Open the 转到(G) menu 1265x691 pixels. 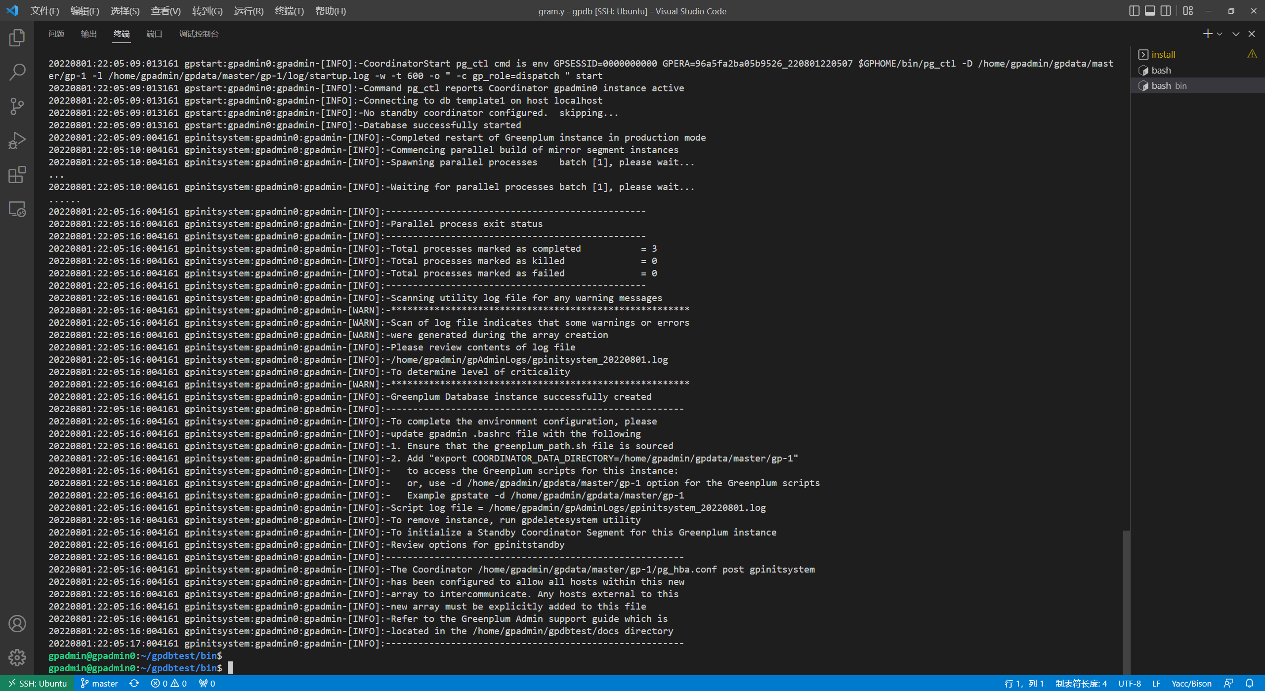coord(208,11)
